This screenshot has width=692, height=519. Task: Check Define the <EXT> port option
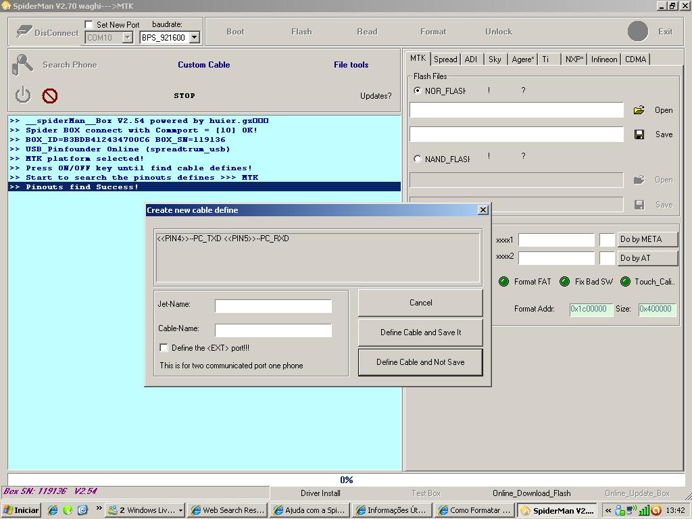click(x=164, y=347)
